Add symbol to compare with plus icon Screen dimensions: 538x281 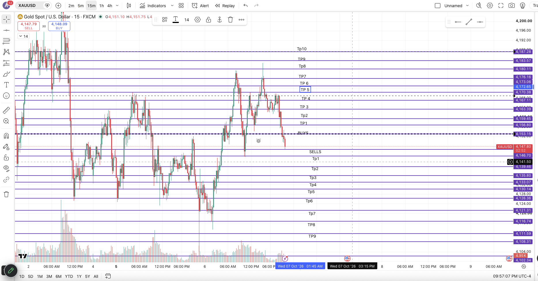click(58, 5)
